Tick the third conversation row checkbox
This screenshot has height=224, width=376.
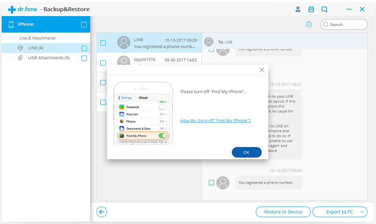click(103, 82)
